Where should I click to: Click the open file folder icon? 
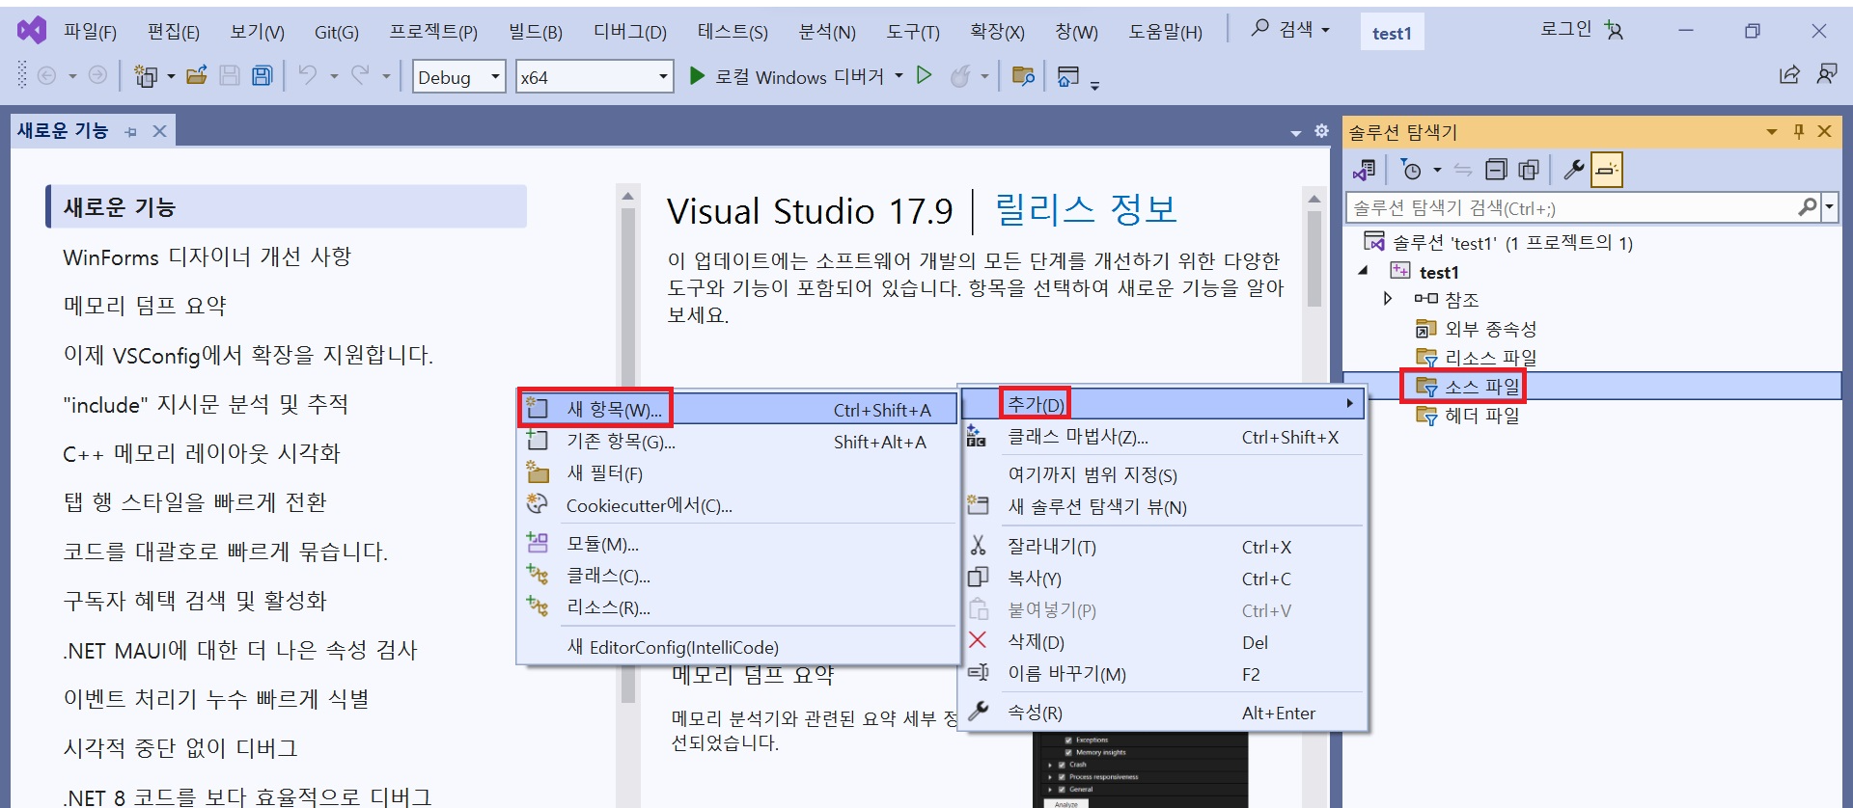click(x=197, y=75)
